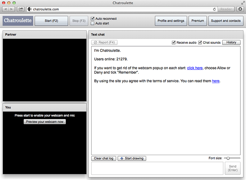Open Support and contacts
Image resolution: width=246 pixels, height=180 pixels.
(226, 21)
